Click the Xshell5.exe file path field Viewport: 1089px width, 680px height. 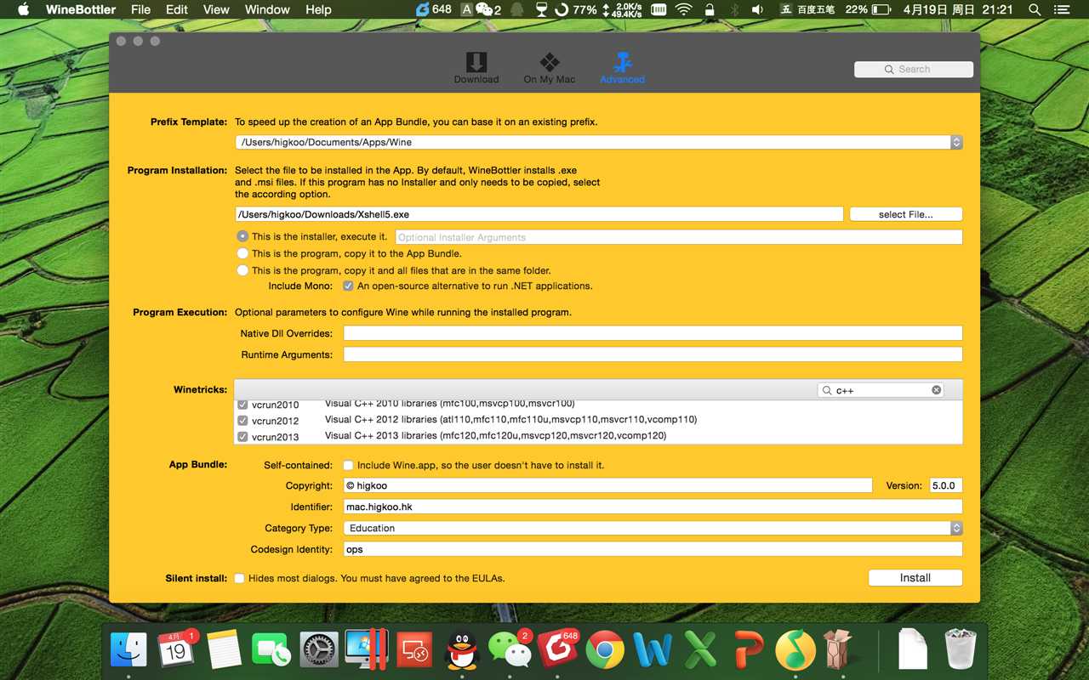[x=539, y=214]
